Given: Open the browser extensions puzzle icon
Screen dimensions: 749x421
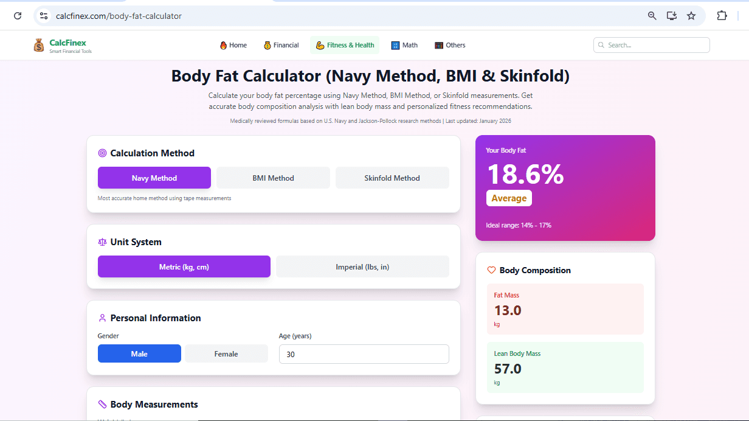Looking at the screenshot, I should tap(722, 16).
